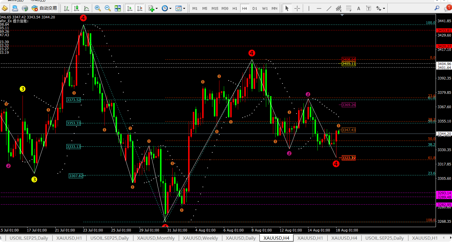Click the Zoom In magnifier icon
The image size is (452, 242).
[x=98, y=8]
